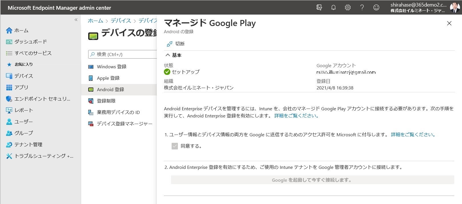Click Microsoft Endpoint Manager admin center title
This screenshot has height=204, width=462.
tap(59, 8)
